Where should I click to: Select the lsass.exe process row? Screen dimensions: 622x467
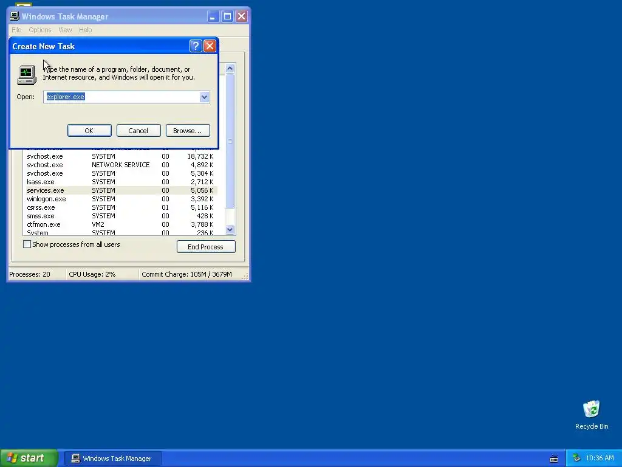click(x=120, y=182)
